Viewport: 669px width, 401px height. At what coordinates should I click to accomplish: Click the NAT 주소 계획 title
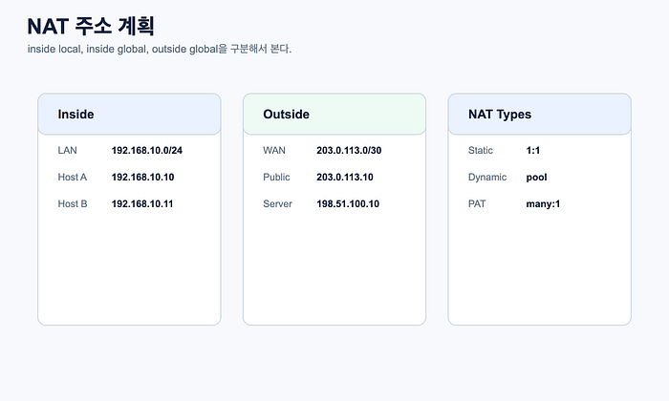coord(91,27)
